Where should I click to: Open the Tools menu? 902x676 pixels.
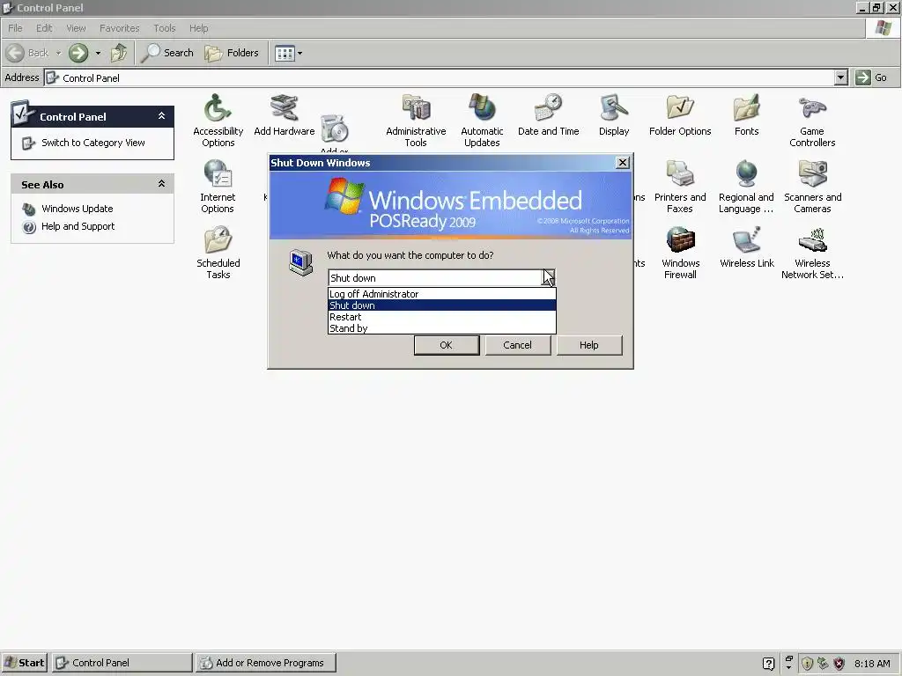point(164,28)
